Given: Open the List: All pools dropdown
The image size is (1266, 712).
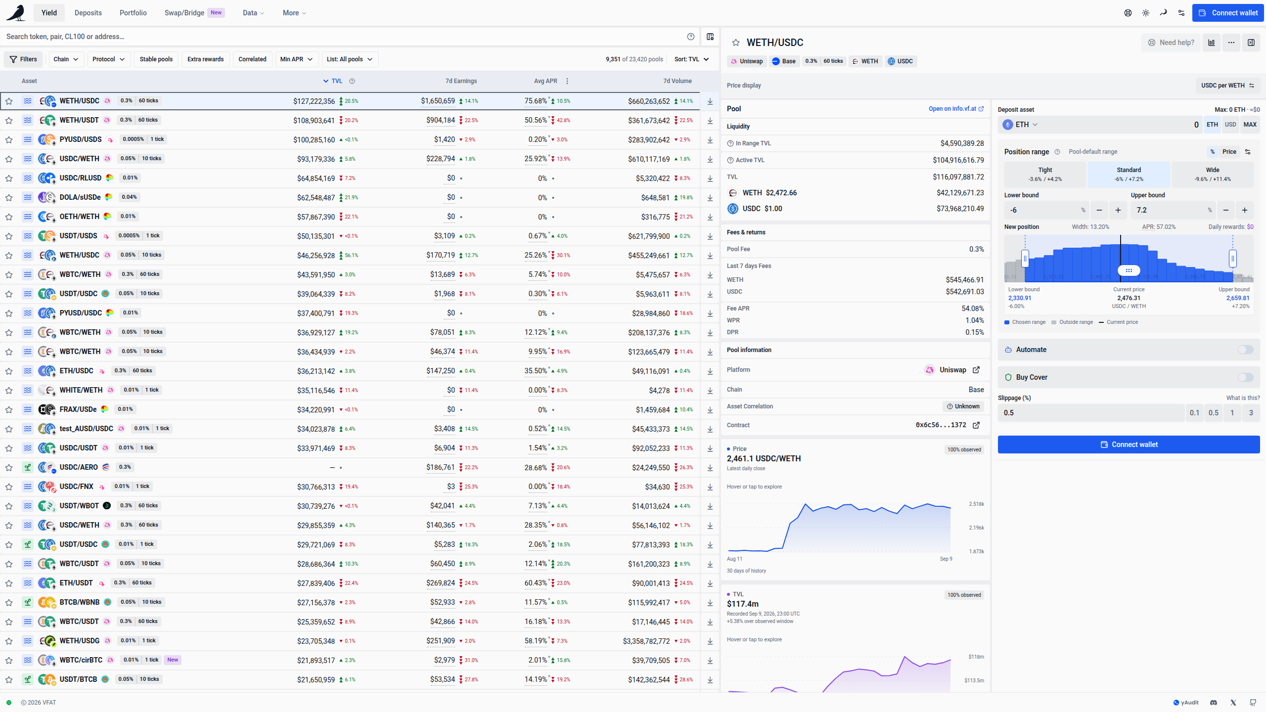Looking at the screenshot, I should [x=350, y=59].
